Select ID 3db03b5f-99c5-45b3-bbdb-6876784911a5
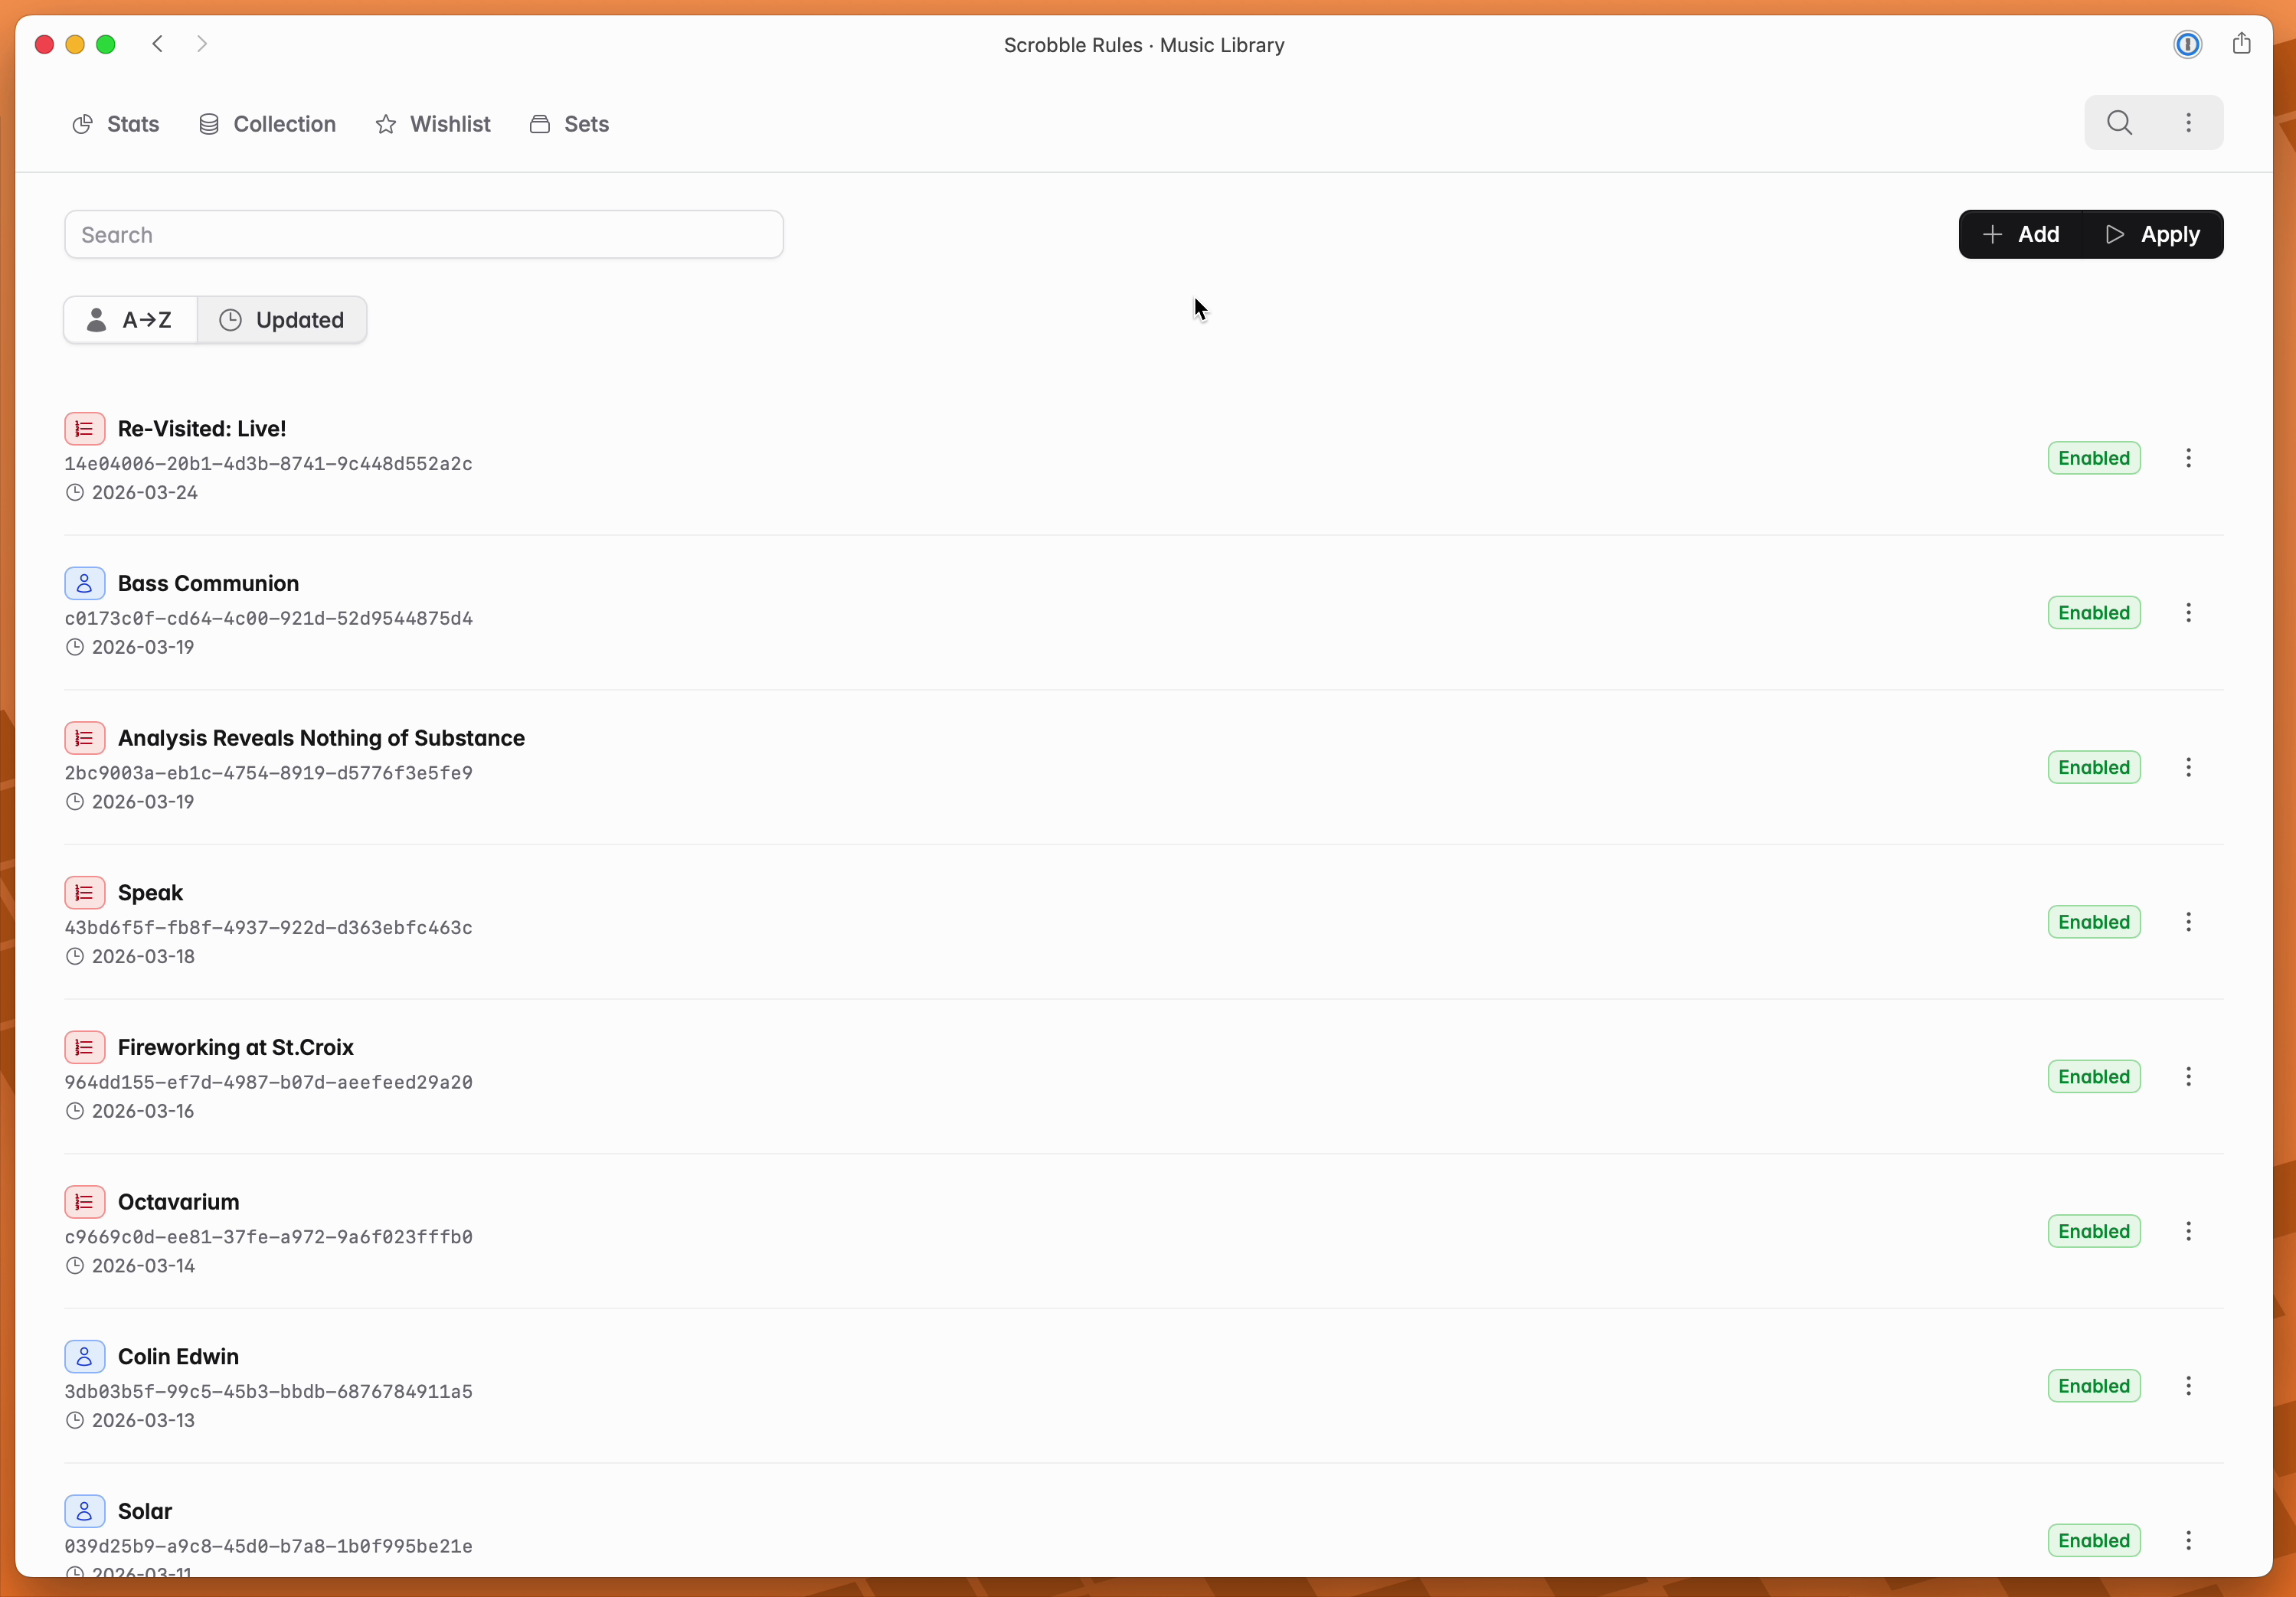The image size is (2296, 1597). (x=269, y=1392)
